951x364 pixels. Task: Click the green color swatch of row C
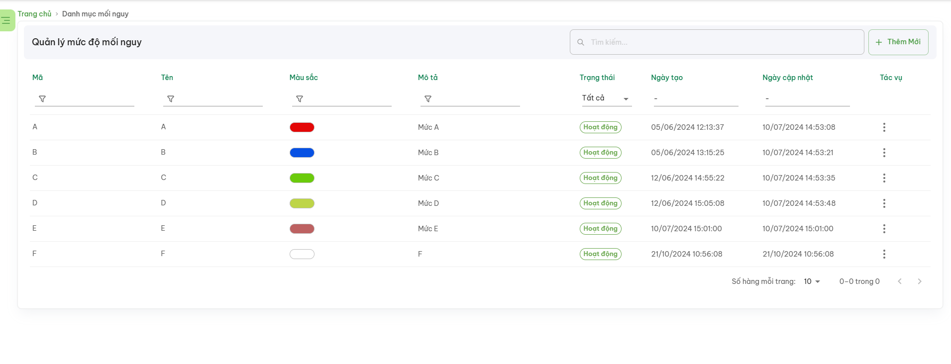pos(302,178)
